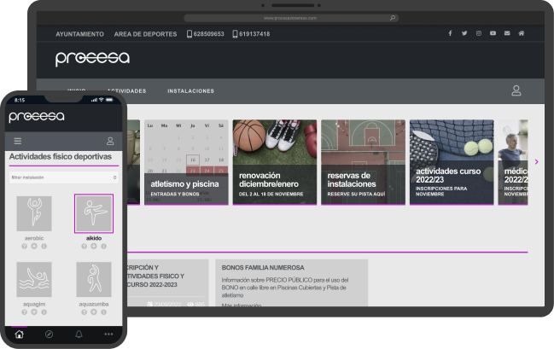Click the AREA DE DEPORTES link

tap(146, 34)
